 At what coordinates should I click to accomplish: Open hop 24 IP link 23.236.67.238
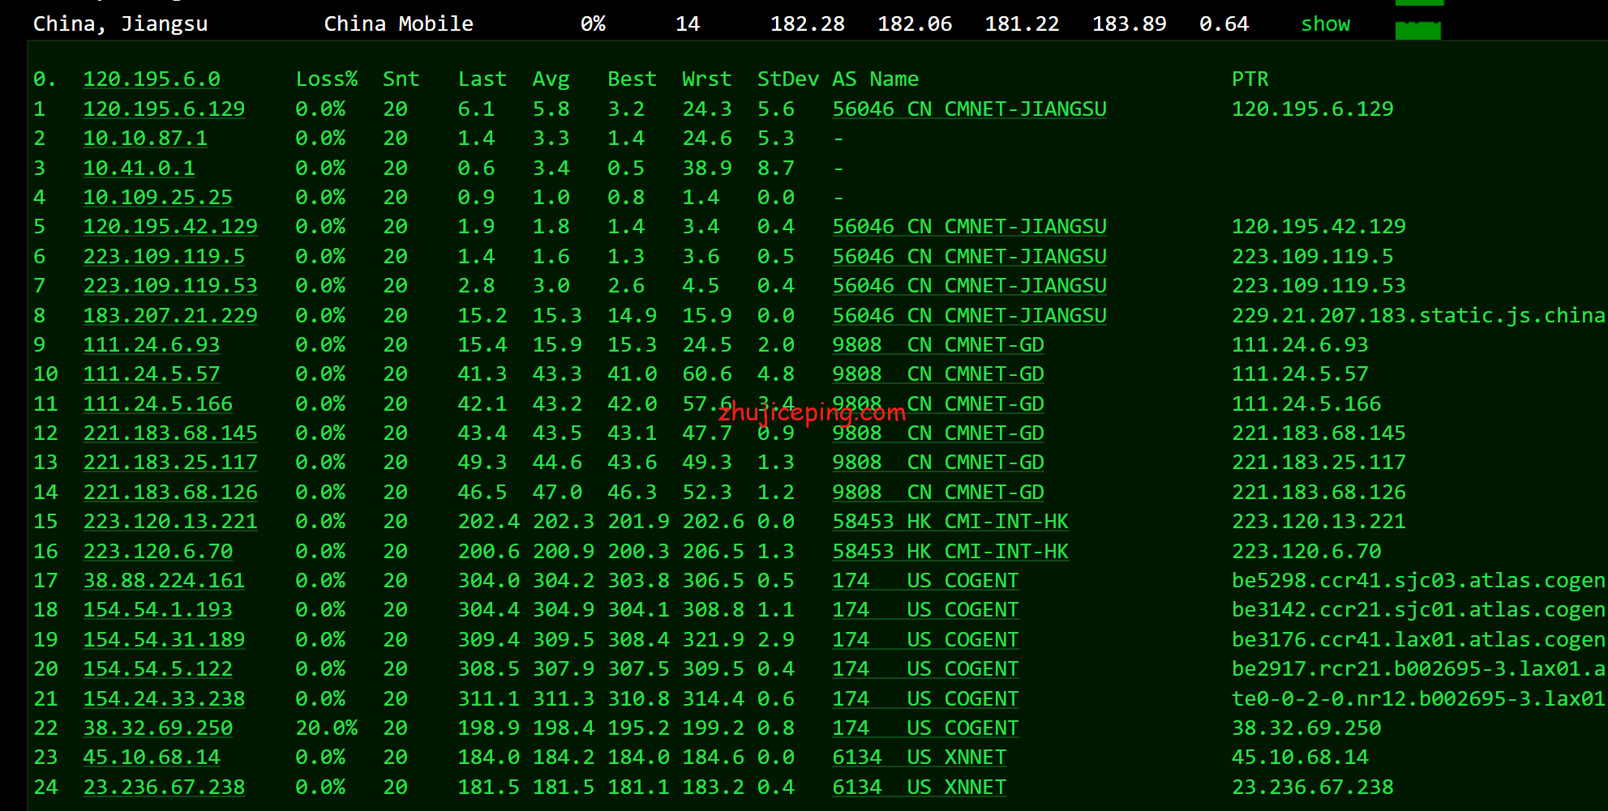[164, 788]
